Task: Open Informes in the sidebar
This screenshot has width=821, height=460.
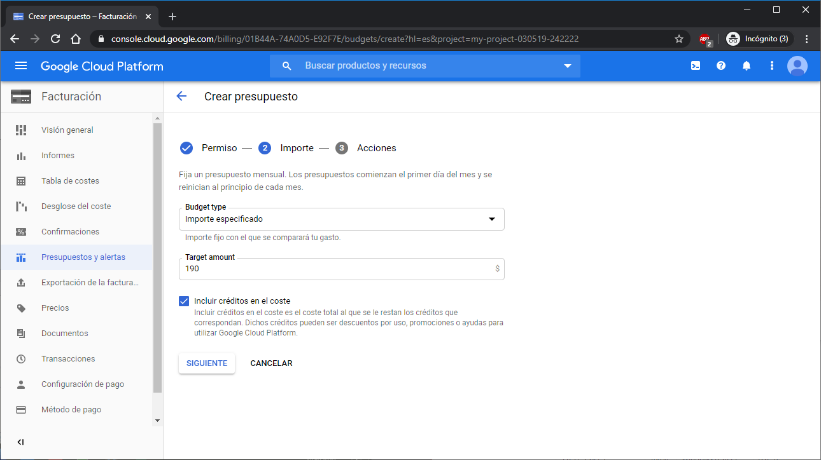Action: click(x=58, y=156)
